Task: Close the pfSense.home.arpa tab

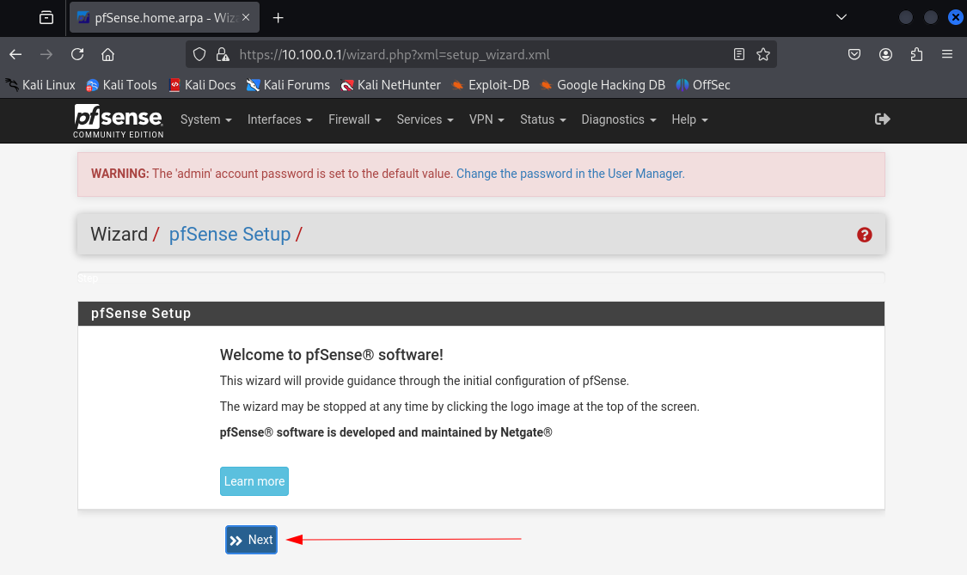Action: pos(246,18)
